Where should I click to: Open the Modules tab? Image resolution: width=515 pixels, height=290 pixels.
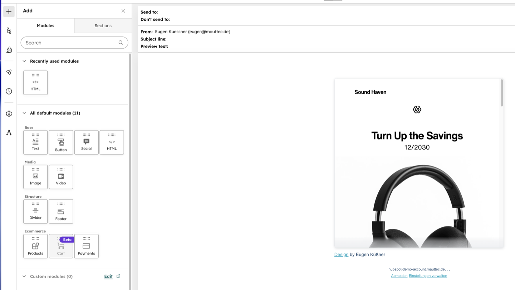(45, 25)
